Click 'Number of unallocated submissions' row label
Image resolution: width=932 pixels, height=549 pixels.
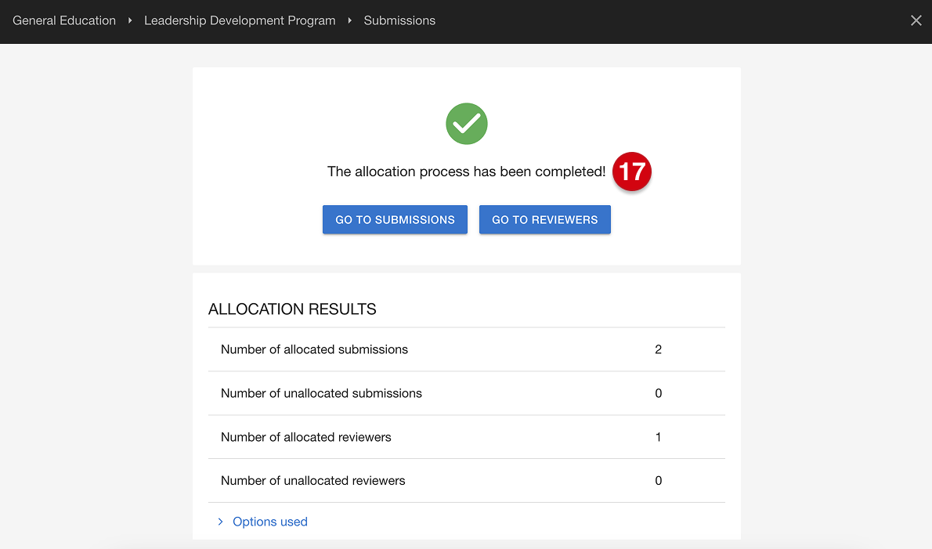coord(321,393)
